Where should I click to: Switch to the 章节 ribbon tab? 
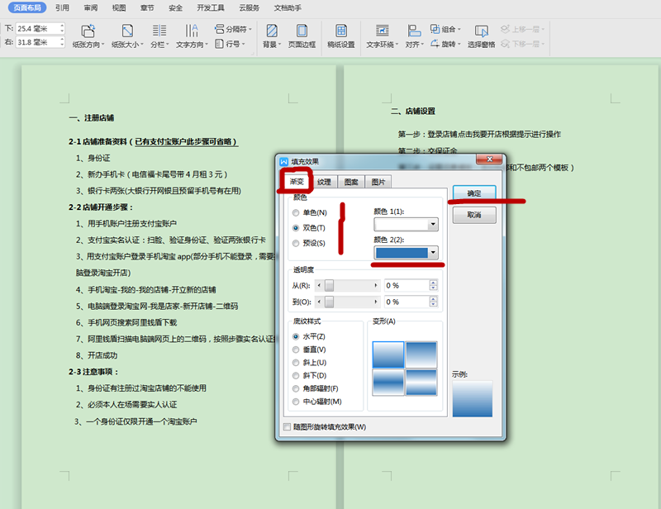(147, 7)
